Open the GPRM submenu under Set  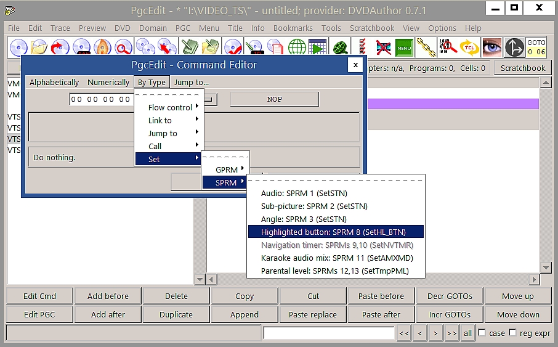(x=226, y=169)
